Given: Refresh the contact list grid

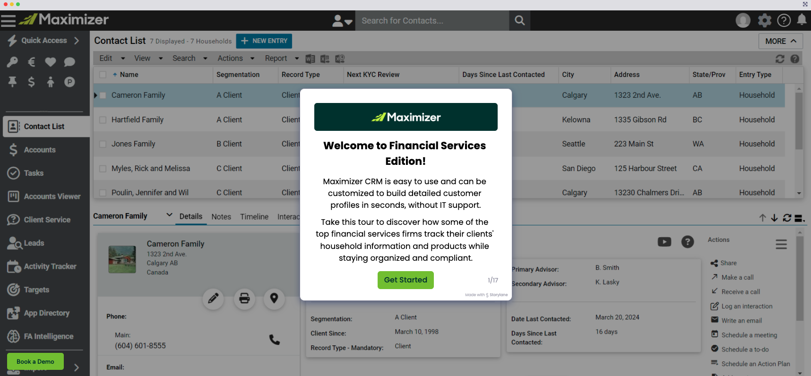Looking at the screenshot, I should [780, 59].
